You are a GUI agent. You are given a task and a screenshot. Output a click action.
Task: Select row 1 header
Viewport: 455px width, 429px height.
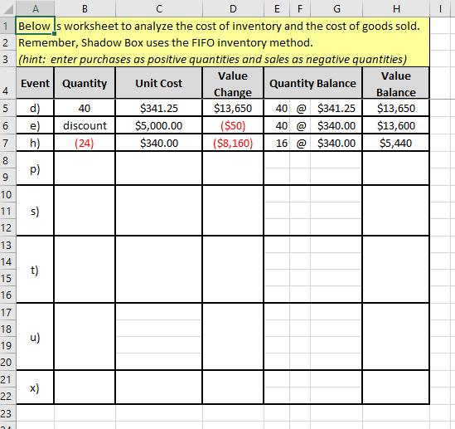click(x=7, y=26)
